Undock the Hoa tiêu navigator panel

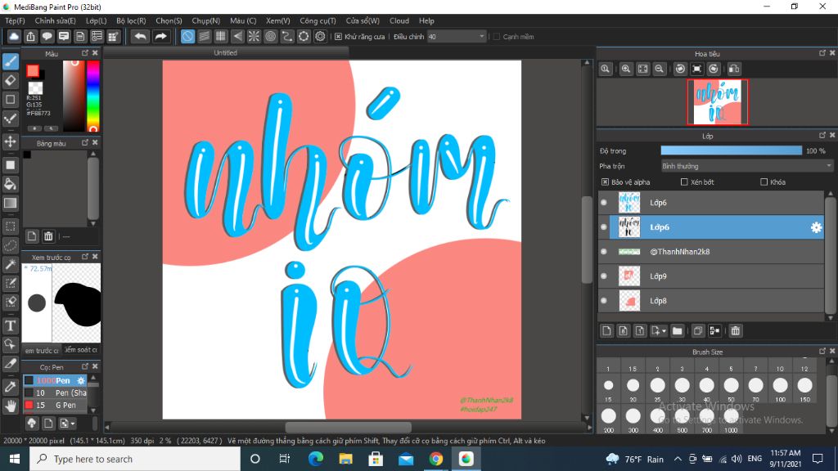pyautogui.click(x=822, y=53)
